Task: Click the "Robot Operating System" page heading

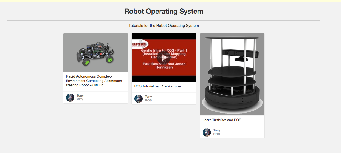Action: click(164, 11)
